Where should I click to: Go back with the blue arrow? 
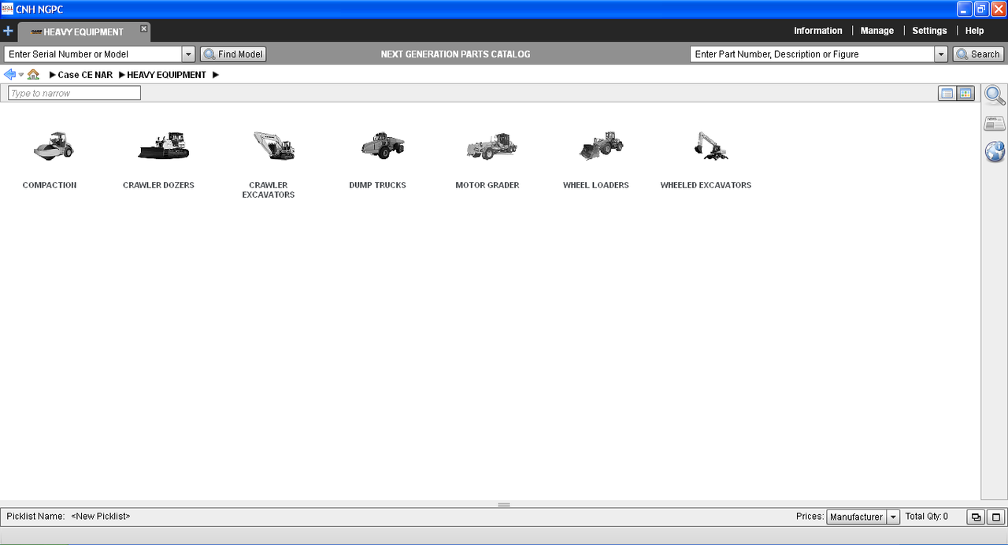pos(9,75)
